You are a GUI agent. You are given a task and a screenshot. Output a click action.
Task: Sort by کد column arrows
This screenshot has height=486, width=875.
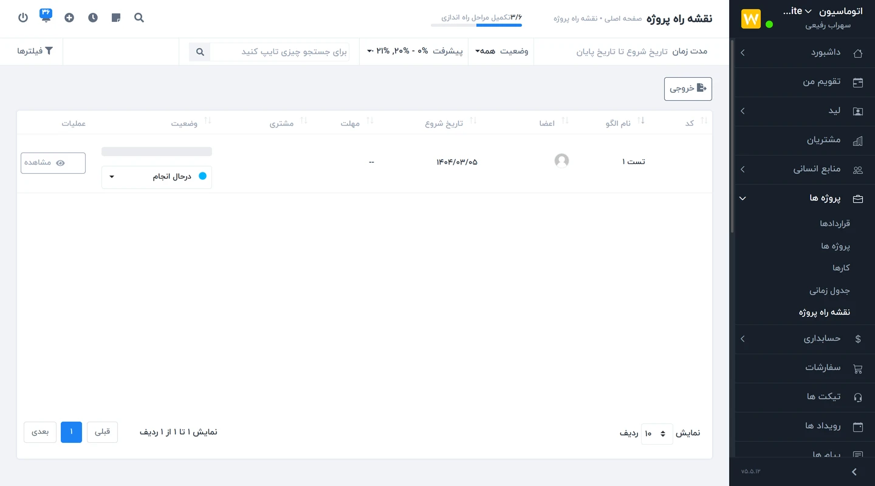coord(704,121)
